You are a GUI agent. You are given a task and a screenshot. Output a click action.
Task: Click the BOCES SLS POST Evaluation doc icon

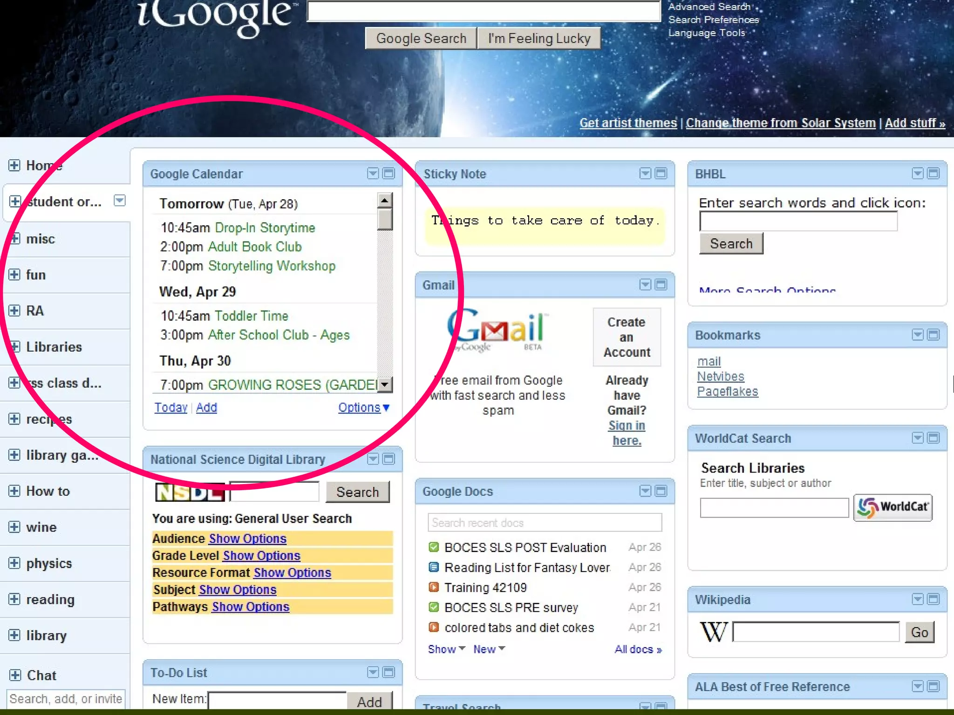coord(434,547)
